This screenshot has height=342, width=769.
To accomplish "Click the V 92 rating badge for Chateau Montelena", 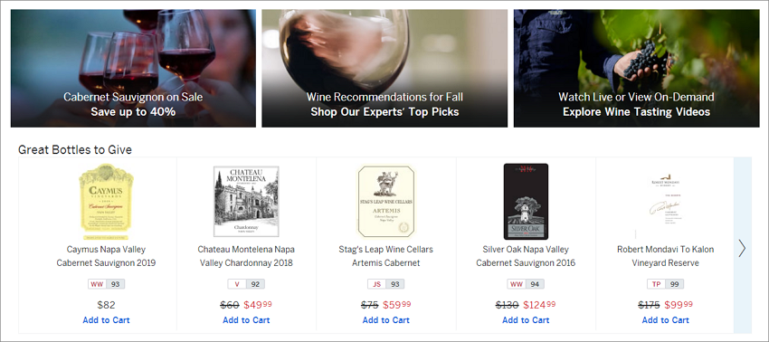I will [x=246, y=284].
